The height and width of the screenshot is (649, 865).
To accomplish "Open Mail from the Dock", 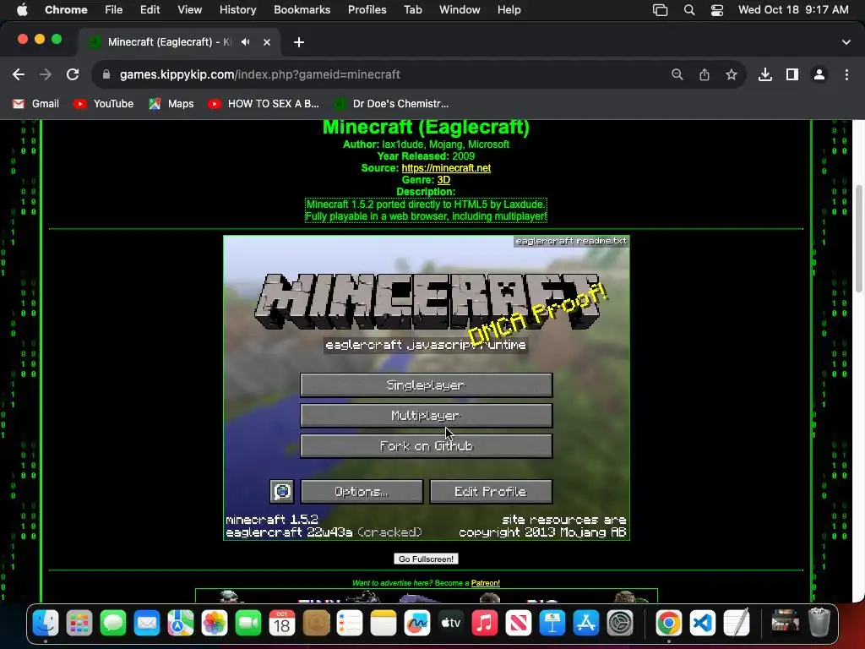I will click(147, 623).
